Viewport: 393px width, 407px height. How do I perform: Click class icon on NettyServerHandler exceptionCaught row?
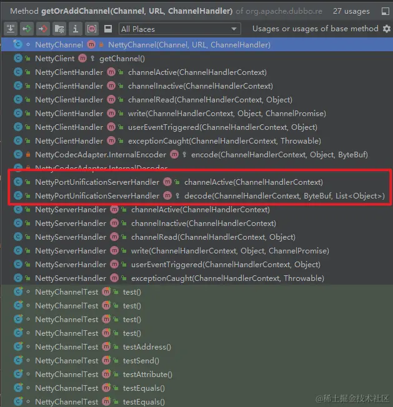pyautogui.click(x=18, y=278)
